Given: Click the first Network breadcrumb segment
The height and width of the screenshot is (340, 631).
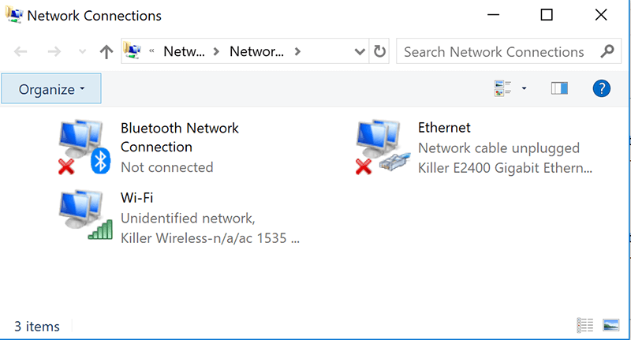Looking at the screenshot, I should 184,52.
